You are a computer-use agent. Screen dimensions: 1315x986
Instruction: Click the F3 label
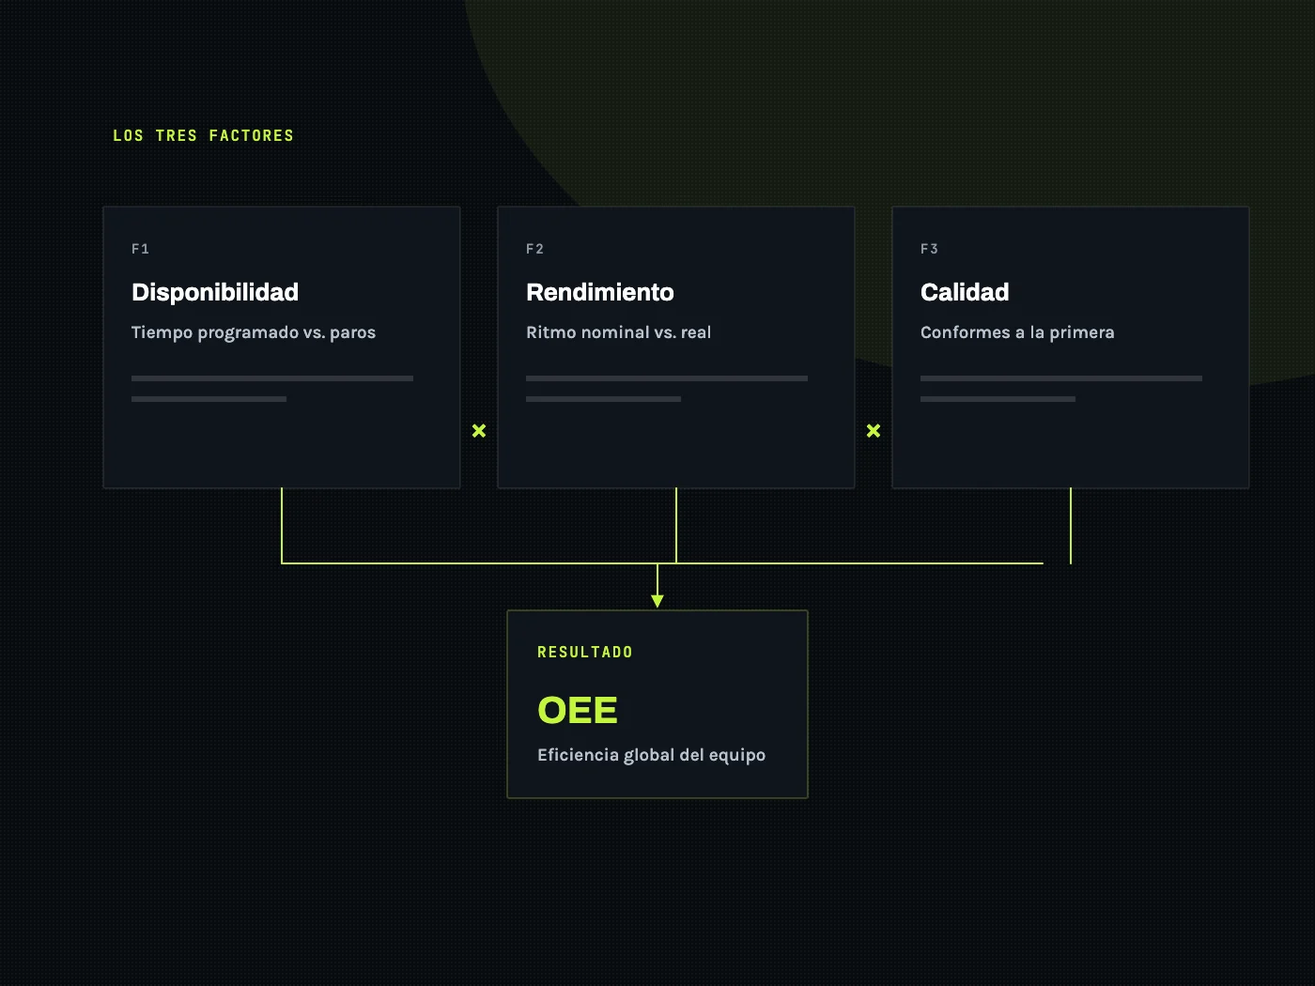click(929, 249)
